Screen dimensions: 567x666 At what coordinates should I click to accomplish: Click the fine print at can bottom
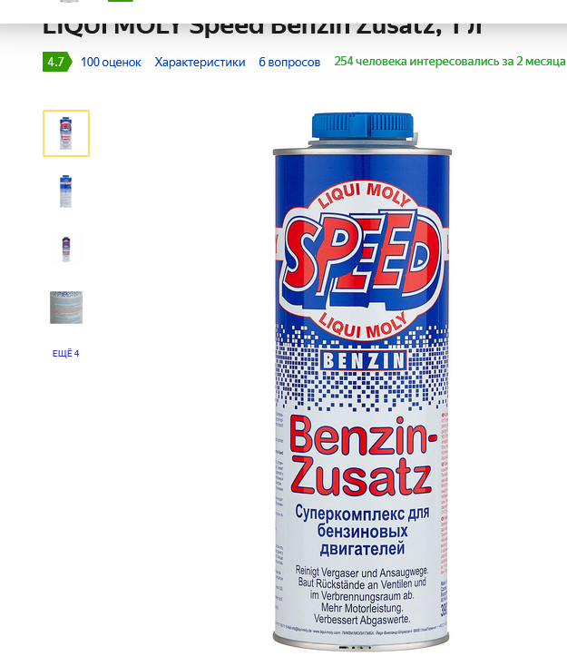click(362, 632)
